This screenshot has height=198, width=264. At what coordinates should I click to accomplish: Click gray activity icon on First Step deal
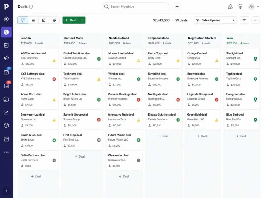(99, 140)
